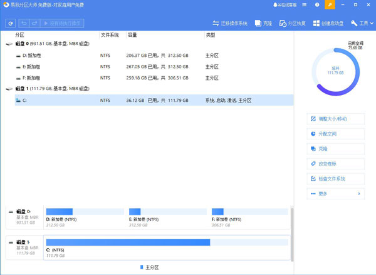Click 检查文件系统 check file system button
376x275 pixels.
pos(335,179)
